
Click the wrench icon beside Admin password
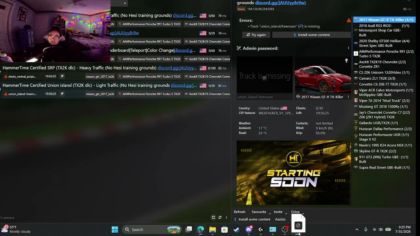[x=239, y=48]
